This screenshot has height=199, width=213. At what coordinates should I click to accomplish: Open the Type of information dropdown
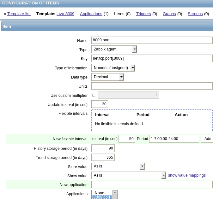pos(113,68)
